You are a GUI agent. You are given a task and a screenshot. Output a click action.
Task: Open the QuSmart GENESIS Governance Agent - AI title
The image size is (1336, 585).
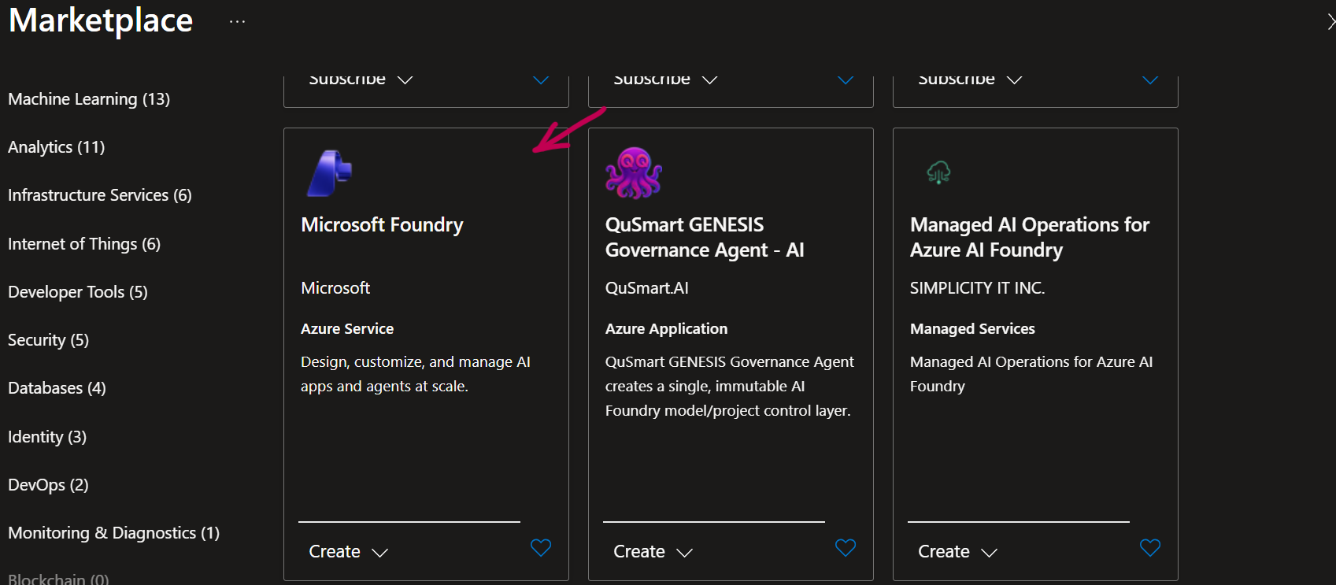tap(705, 238)
